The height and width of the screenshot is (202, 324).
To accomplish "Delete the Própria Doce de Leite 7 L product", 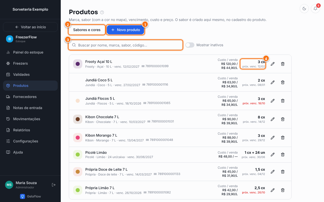I will click(283, 172).
